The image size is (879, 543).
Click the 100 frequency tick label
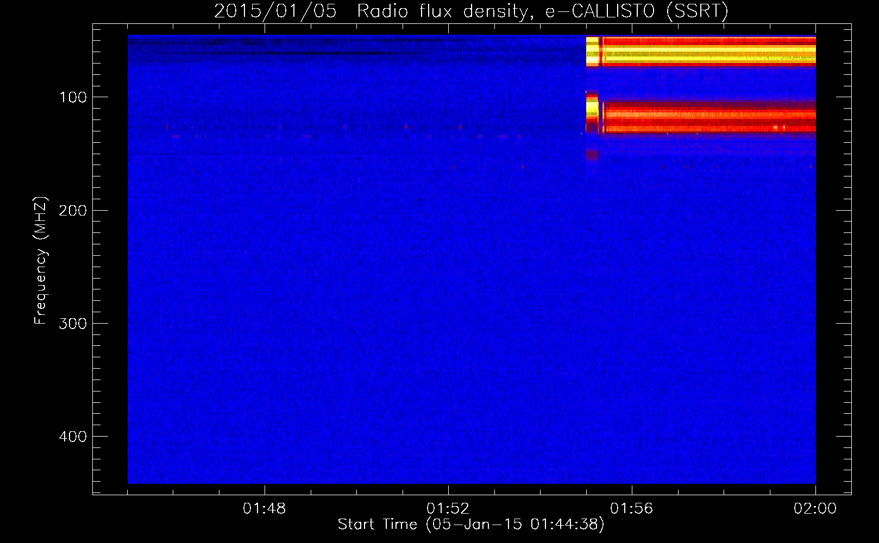(x=73, y=97)
